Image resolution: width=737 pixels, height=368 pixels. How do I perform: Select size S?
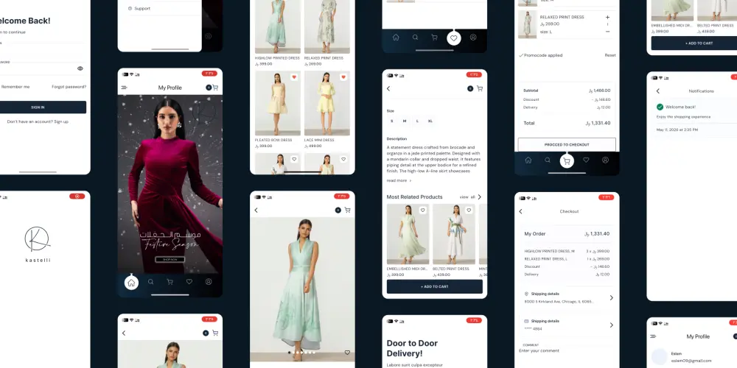[x=391, y=121]
